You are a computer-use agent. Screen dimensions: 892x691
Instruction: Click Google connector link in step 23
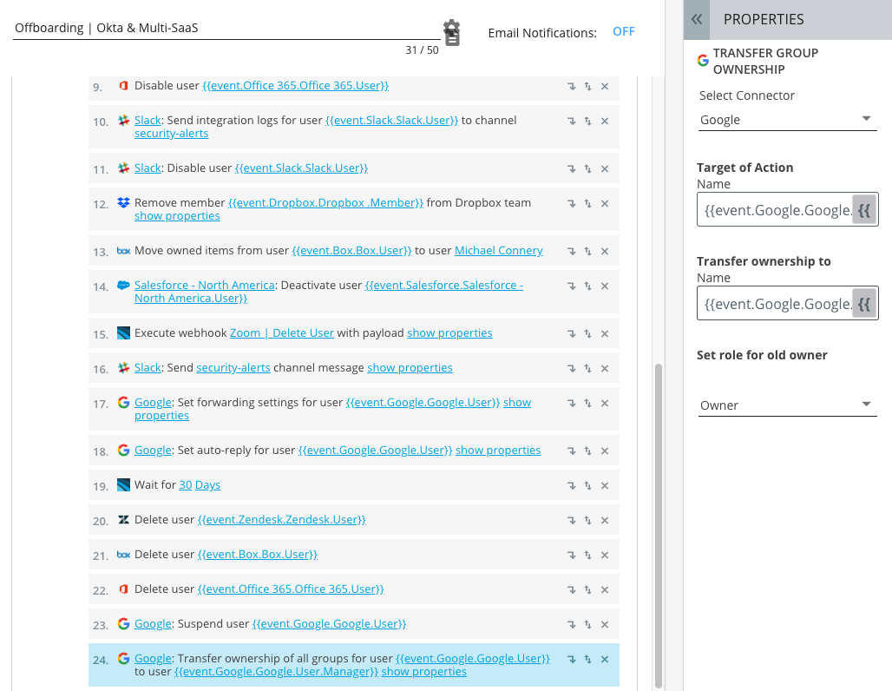pos(153,624)
